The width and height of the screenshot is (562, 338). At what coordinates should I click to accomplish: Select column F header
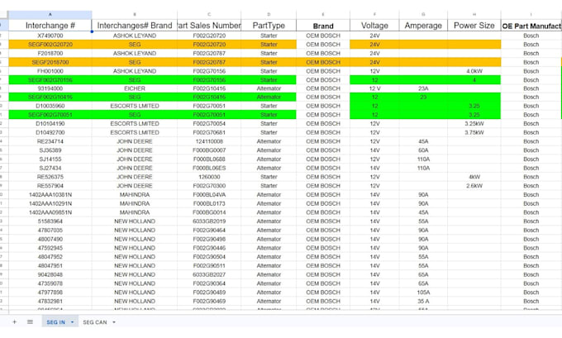pos(374,15)
